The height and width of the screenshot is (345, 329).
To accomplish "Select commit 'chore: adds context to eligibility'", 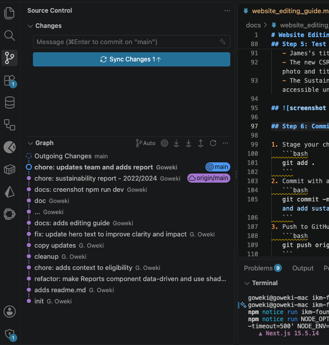I will tap(128, 267).
